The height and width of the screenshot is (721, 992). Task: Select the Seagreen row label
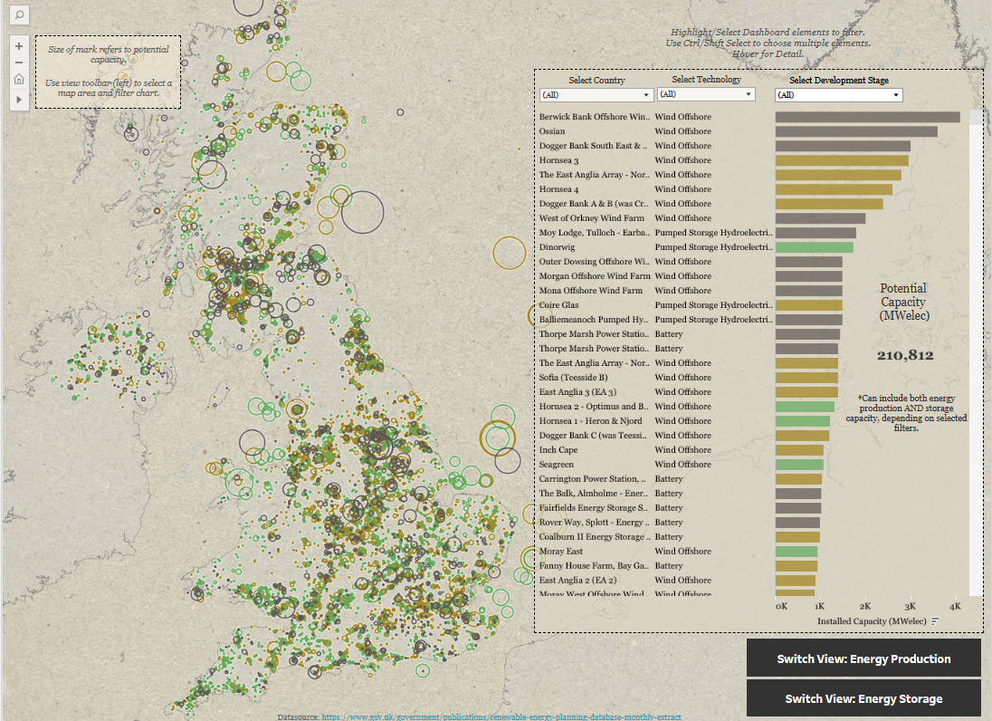tap(556, 465)
